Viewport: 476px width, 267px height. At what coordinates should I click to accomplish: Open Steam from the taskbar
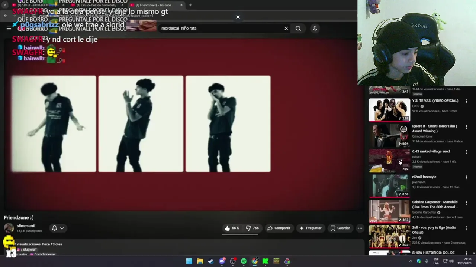click(211, 261)
